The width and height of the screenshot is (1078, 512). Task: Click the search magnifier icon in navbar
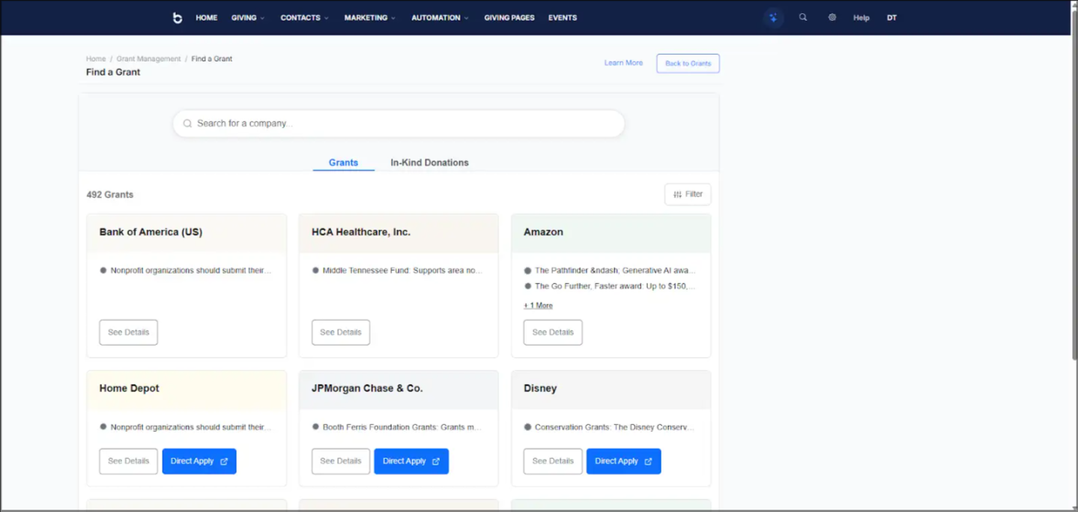pyautogui.click(x=803, y=17)
